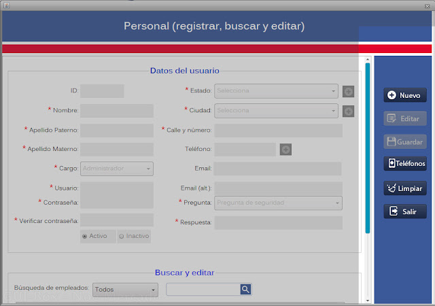Click the plus icon next to Ciudad
This screenshot has height=306, width=435.
[x=348, y=111]
